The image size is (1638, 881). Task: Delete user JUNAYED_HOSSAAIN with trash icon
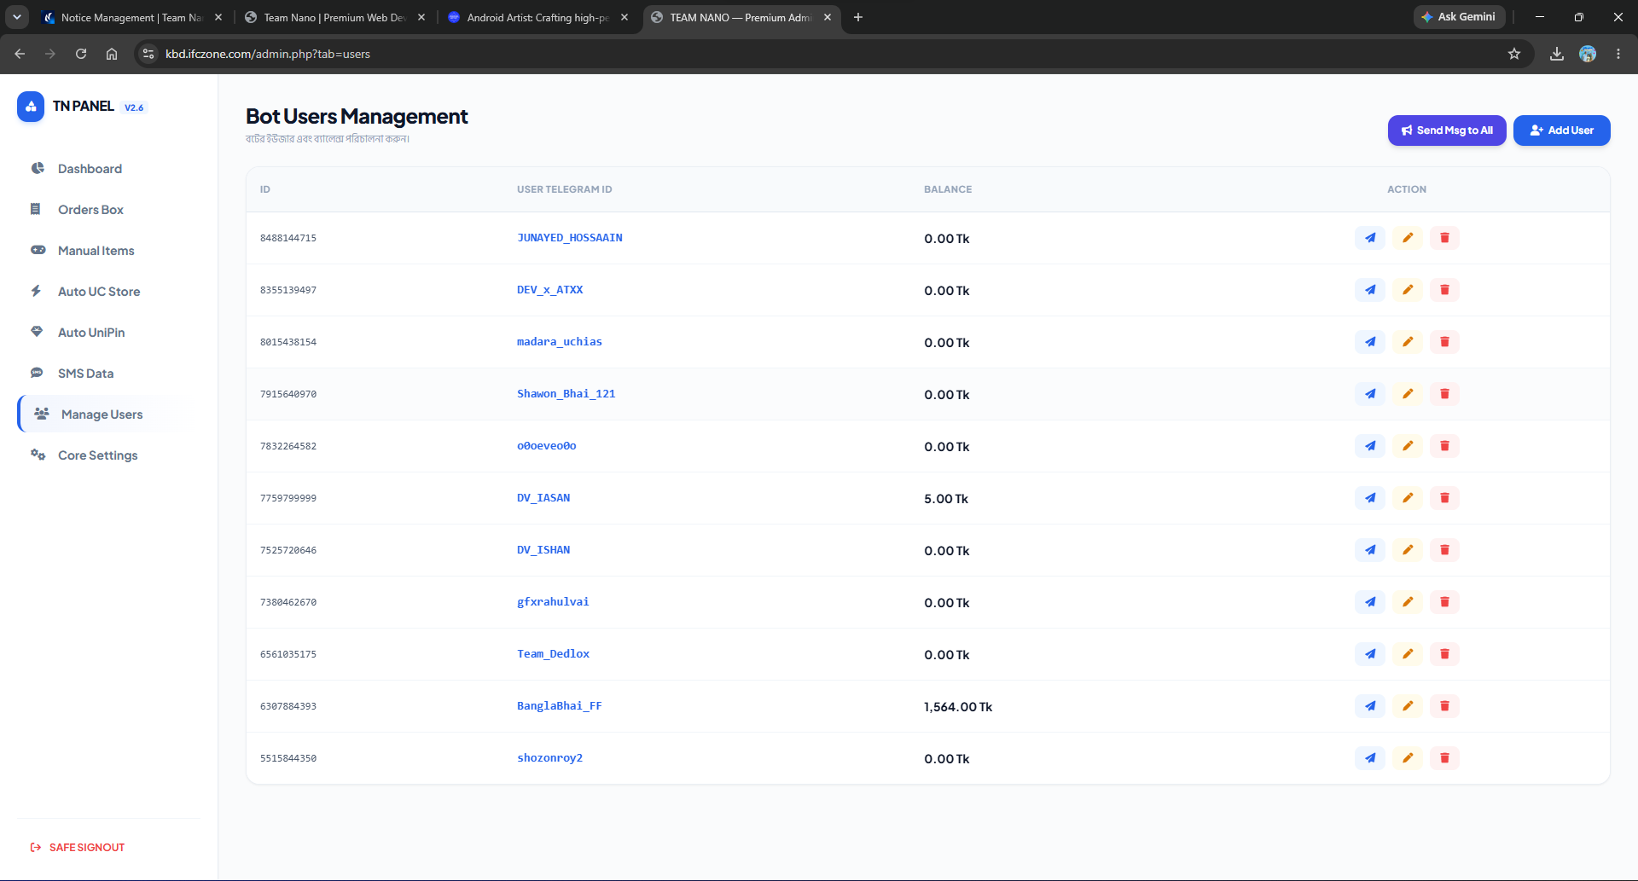pyautogui.click(x=1444, y=238)
